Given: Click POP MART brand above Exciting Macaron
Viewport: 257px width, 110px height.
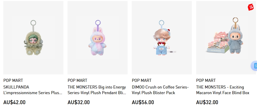Looking at the screenshot, I should pyautogui.click(x=206, y=81).
